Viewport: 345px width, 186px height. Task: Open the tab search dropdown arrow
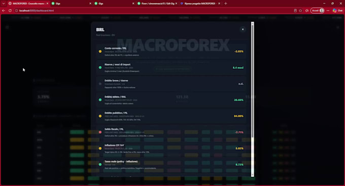[x=4, y=4]
